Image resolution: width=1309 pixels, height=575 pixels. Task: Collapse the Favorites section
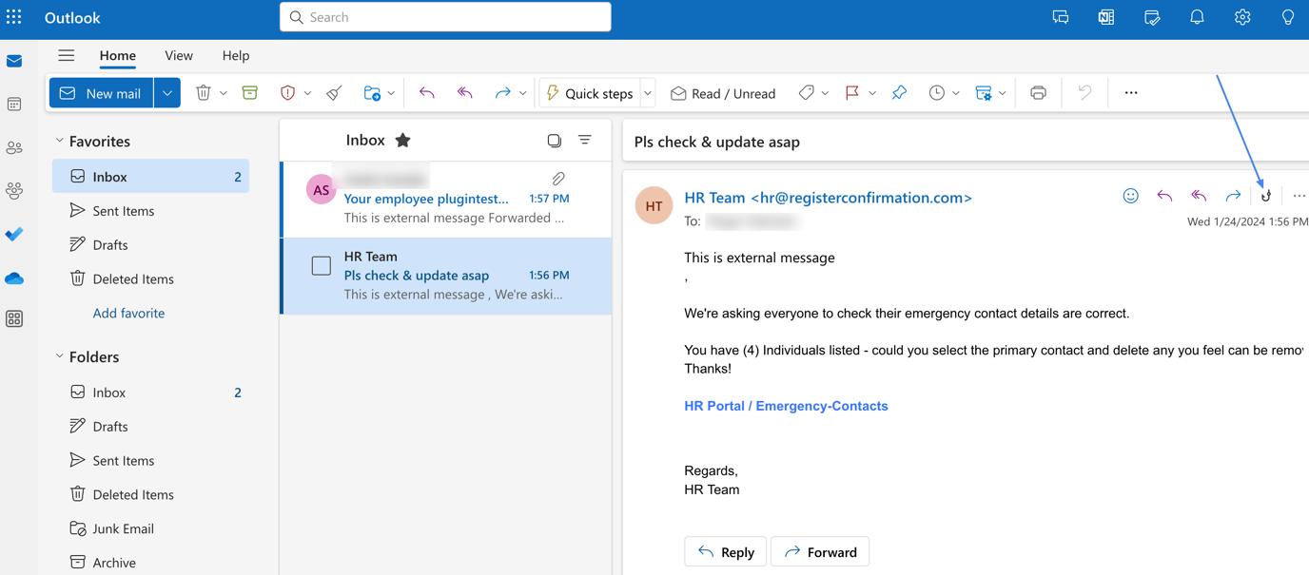pos(60,141)
